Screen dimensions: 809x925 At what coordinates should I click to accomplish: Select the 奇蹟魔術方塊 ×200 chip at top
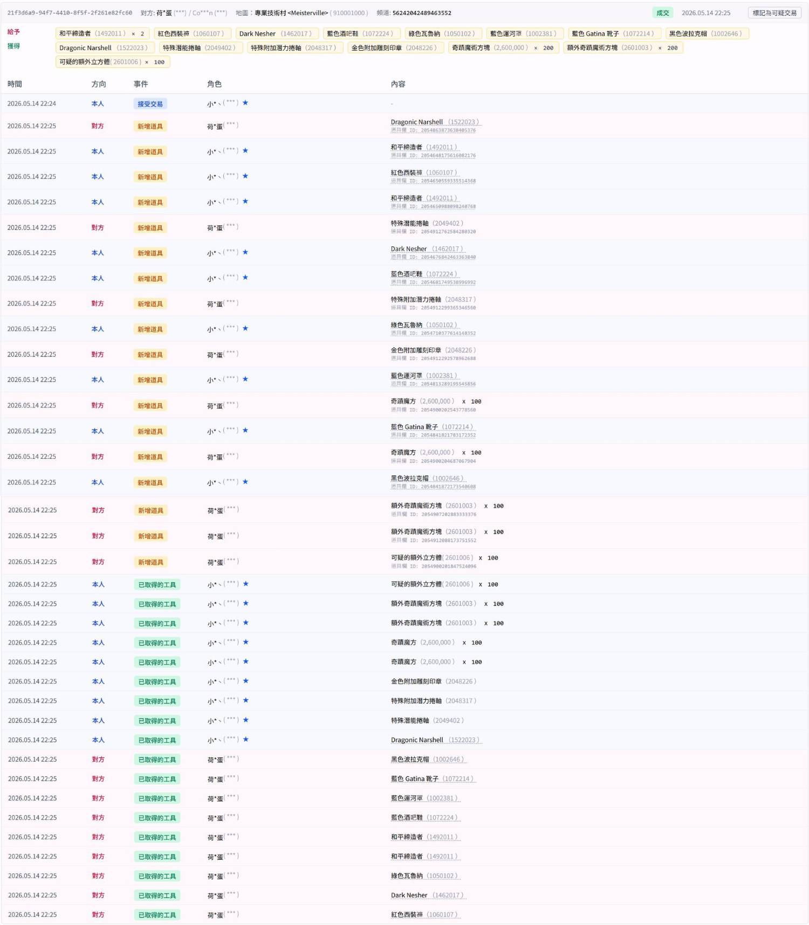point(503,48)
